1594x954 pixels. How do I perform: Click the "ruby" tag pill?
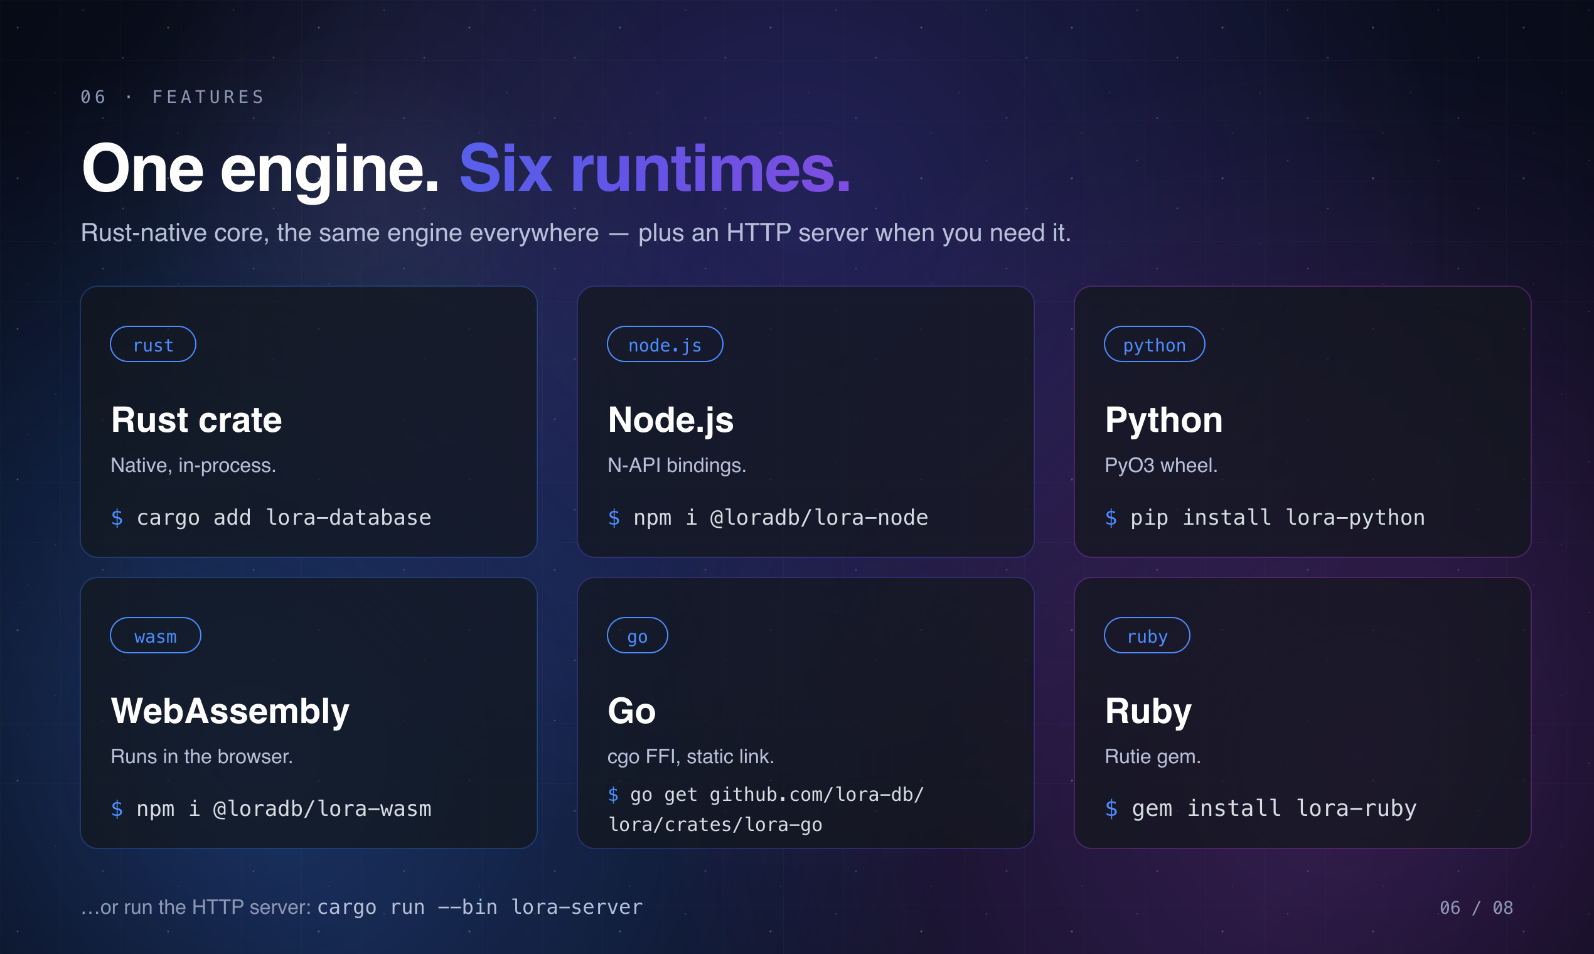point(1147,635)
